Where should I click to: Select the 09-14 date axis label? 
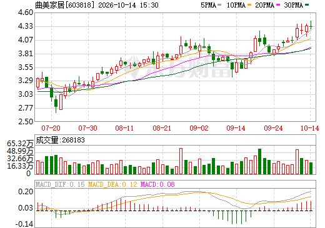pyautogui.click(x=236, y=128)
